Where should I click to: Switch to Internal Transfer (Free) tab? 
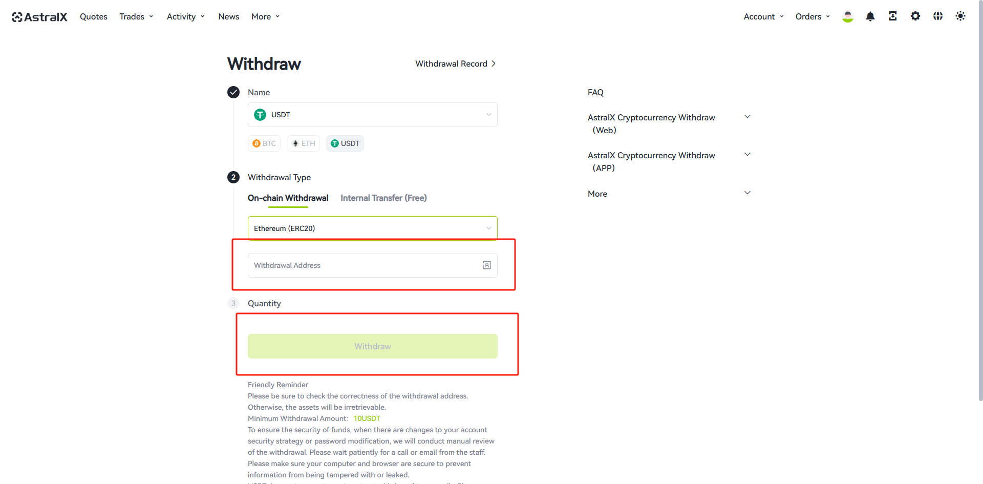(x=383, y=198)
